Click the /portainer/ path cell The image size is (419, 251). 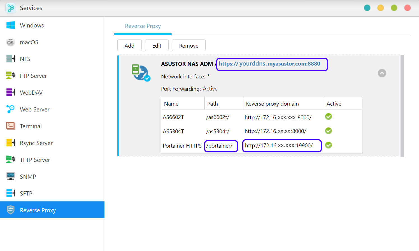(219, 146)
